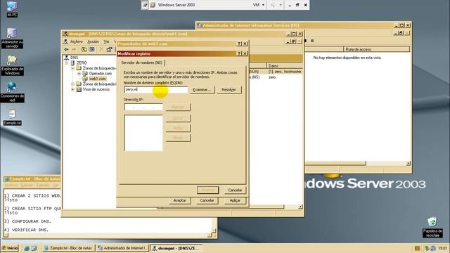
Task: Switch to dnsmgmt taskbar button
Action: [176, 248]
